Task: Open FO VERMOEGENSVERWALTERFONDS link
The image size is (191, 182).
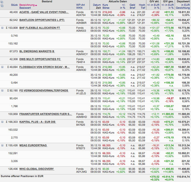Action: tap(44, 91)
